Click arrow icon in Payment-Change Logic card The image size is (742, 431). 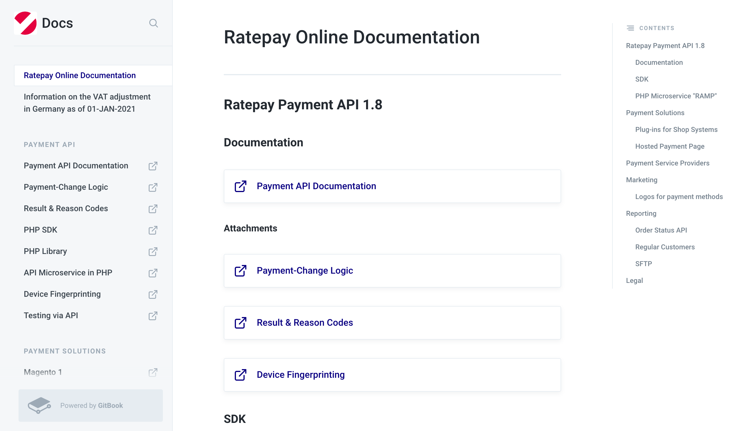point(240,271)
